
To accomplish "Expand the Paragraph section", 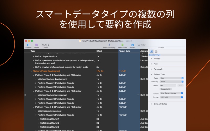I will [151, 69].
